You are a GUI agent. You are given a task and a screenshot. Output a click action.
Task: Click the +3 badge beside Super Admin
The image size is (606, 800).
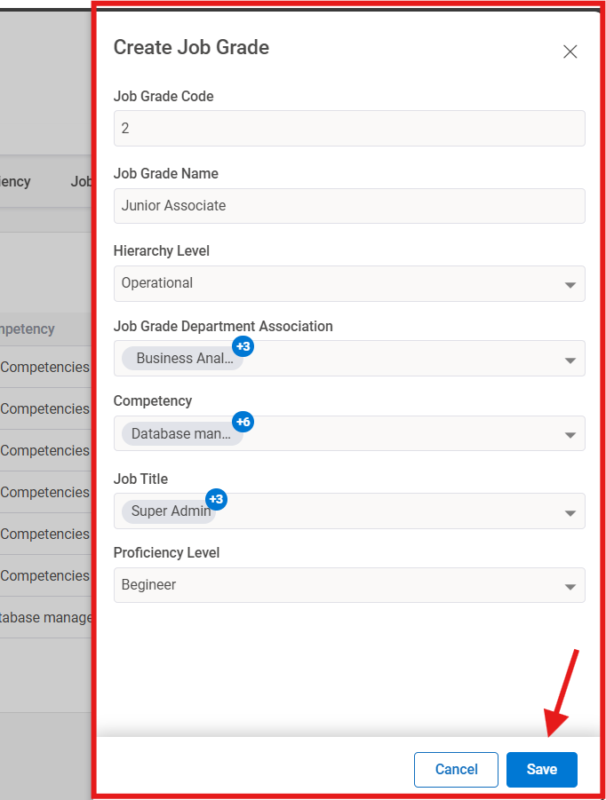tap(217, 499)
